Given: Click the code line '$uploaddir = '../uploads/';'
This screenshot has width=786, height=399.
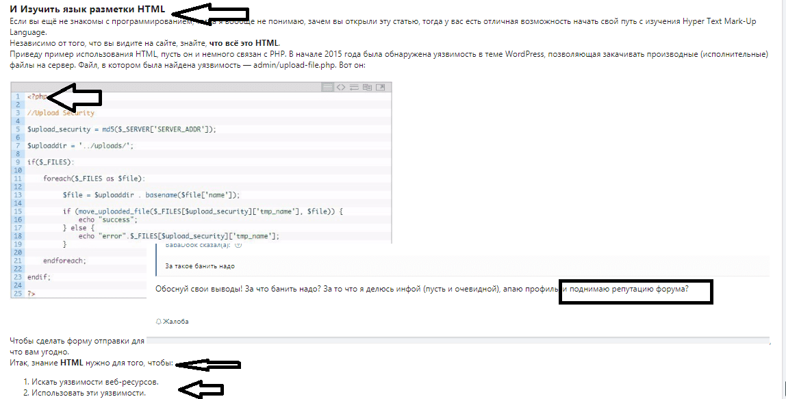Looking at the screenshot, I should click(x=81, y=146).
